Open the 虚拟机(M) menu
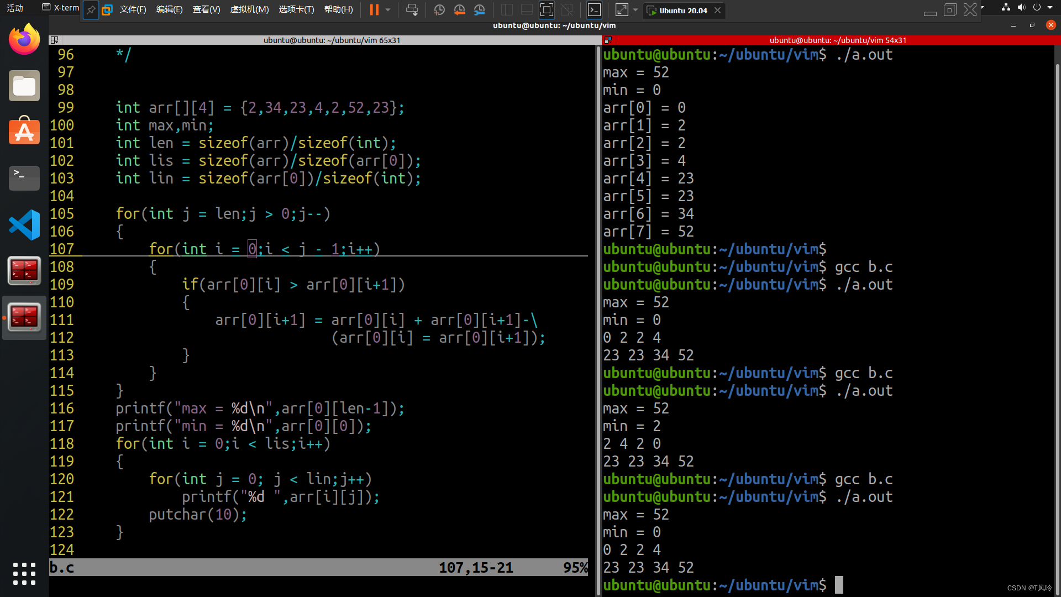 (x=249, y=9)
